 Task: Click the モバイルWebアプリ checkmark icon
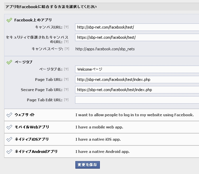[x=9, y=127]
